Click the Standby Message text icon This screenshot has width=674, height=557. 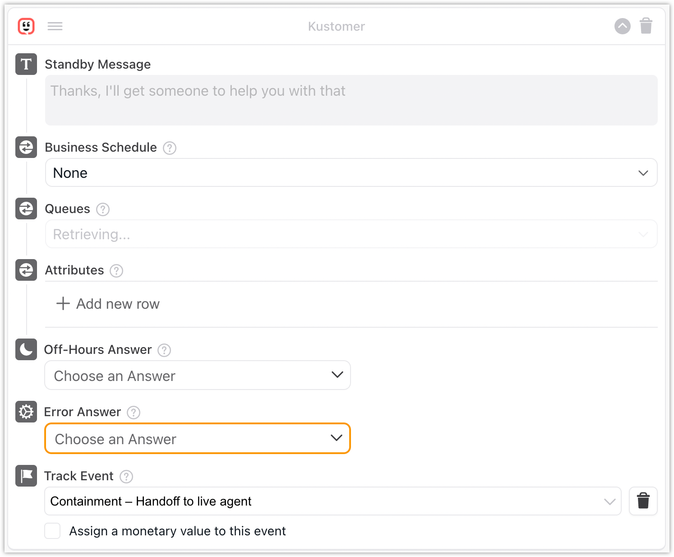tap(26, 64)
